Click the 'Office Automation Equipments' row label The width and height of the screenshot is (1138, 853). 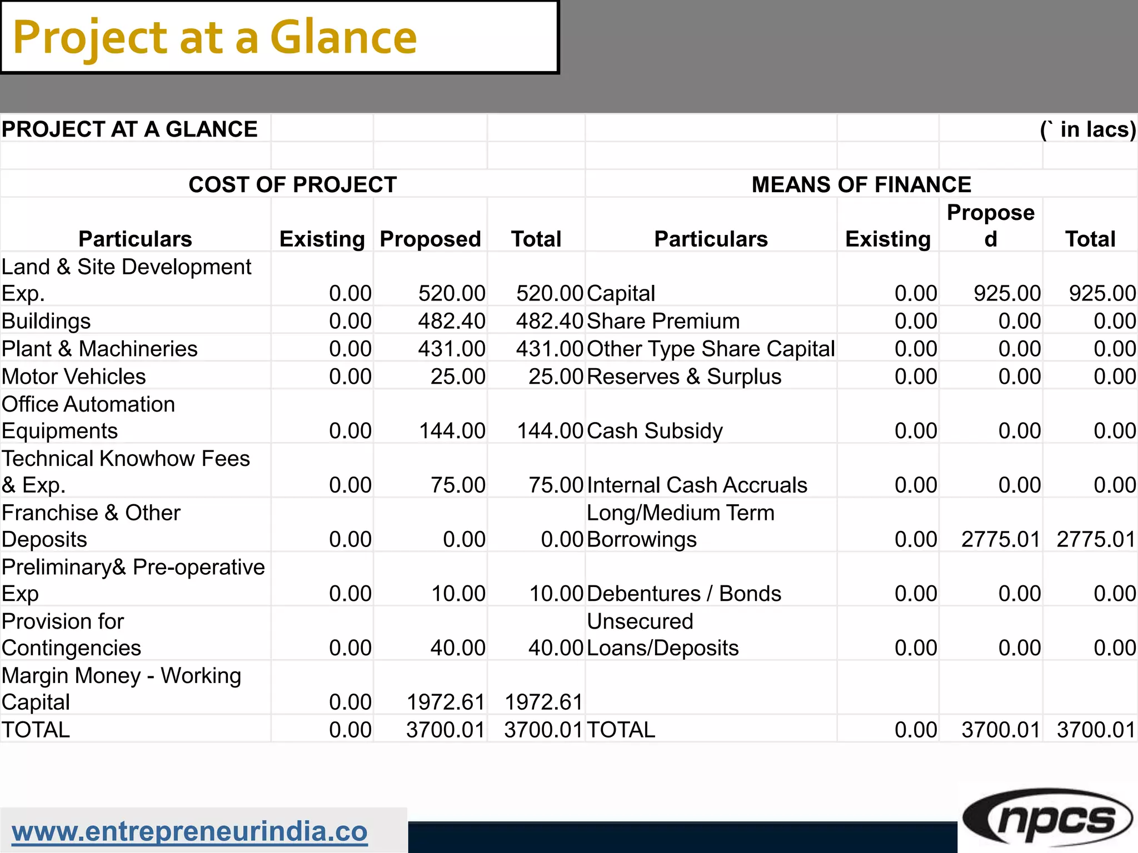(x=88, y=417)
